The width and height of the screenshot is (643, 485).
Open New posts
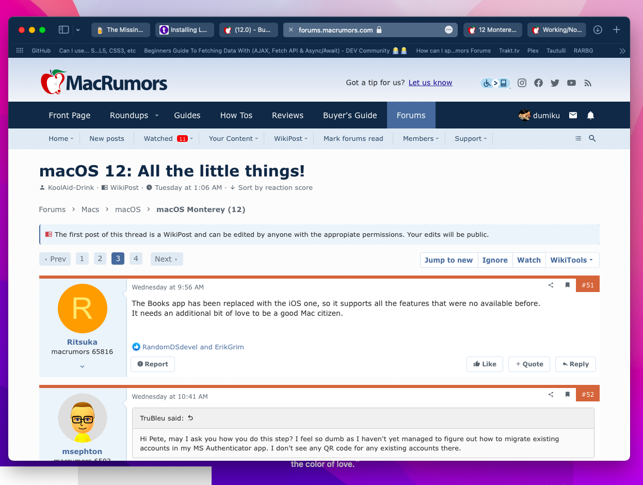pyautogui.click(x=107, y=138)
